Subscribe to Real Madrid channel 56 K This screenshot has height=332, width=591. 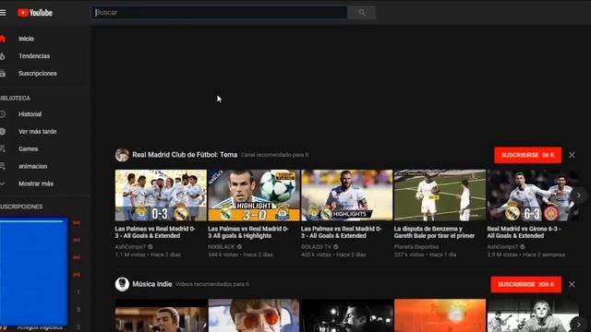pyautogui.click(x=527, y=155)
